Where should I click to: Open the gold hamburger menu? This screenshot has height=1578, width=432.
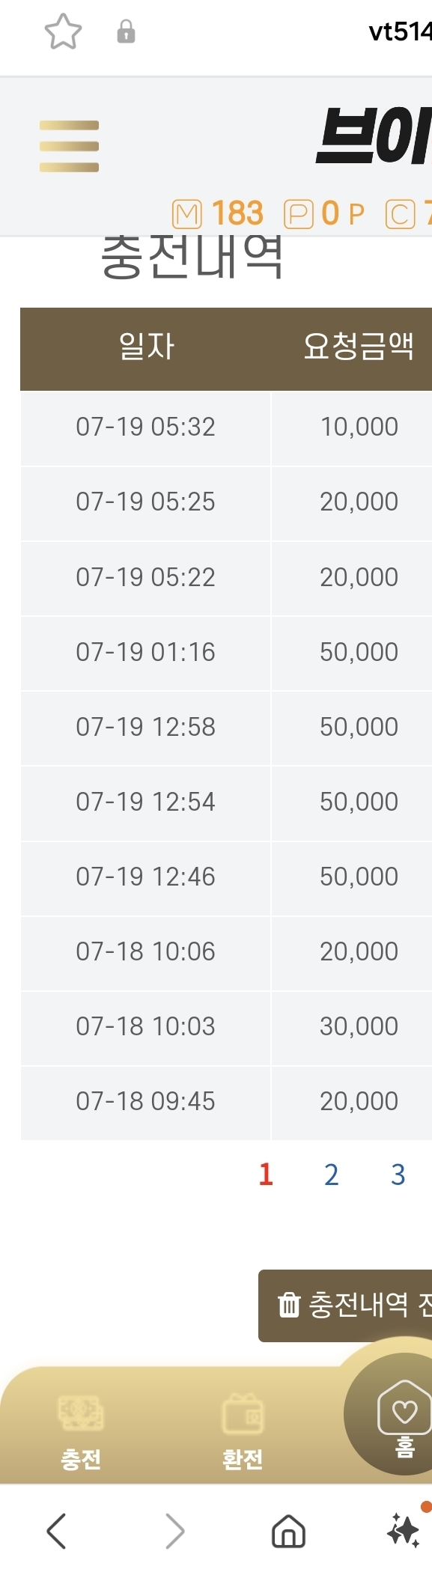click(x=69, y=146)
